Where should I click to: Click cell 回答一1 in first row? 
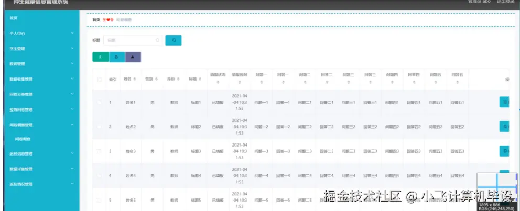click(x=283, y=102)
